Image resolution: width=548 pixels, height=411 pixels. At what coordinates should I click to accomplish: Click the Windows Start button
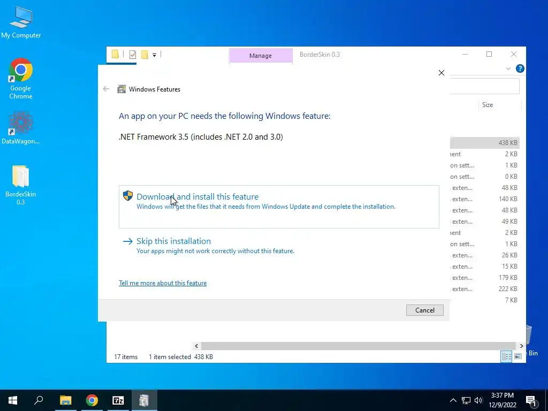click(13, 400)
